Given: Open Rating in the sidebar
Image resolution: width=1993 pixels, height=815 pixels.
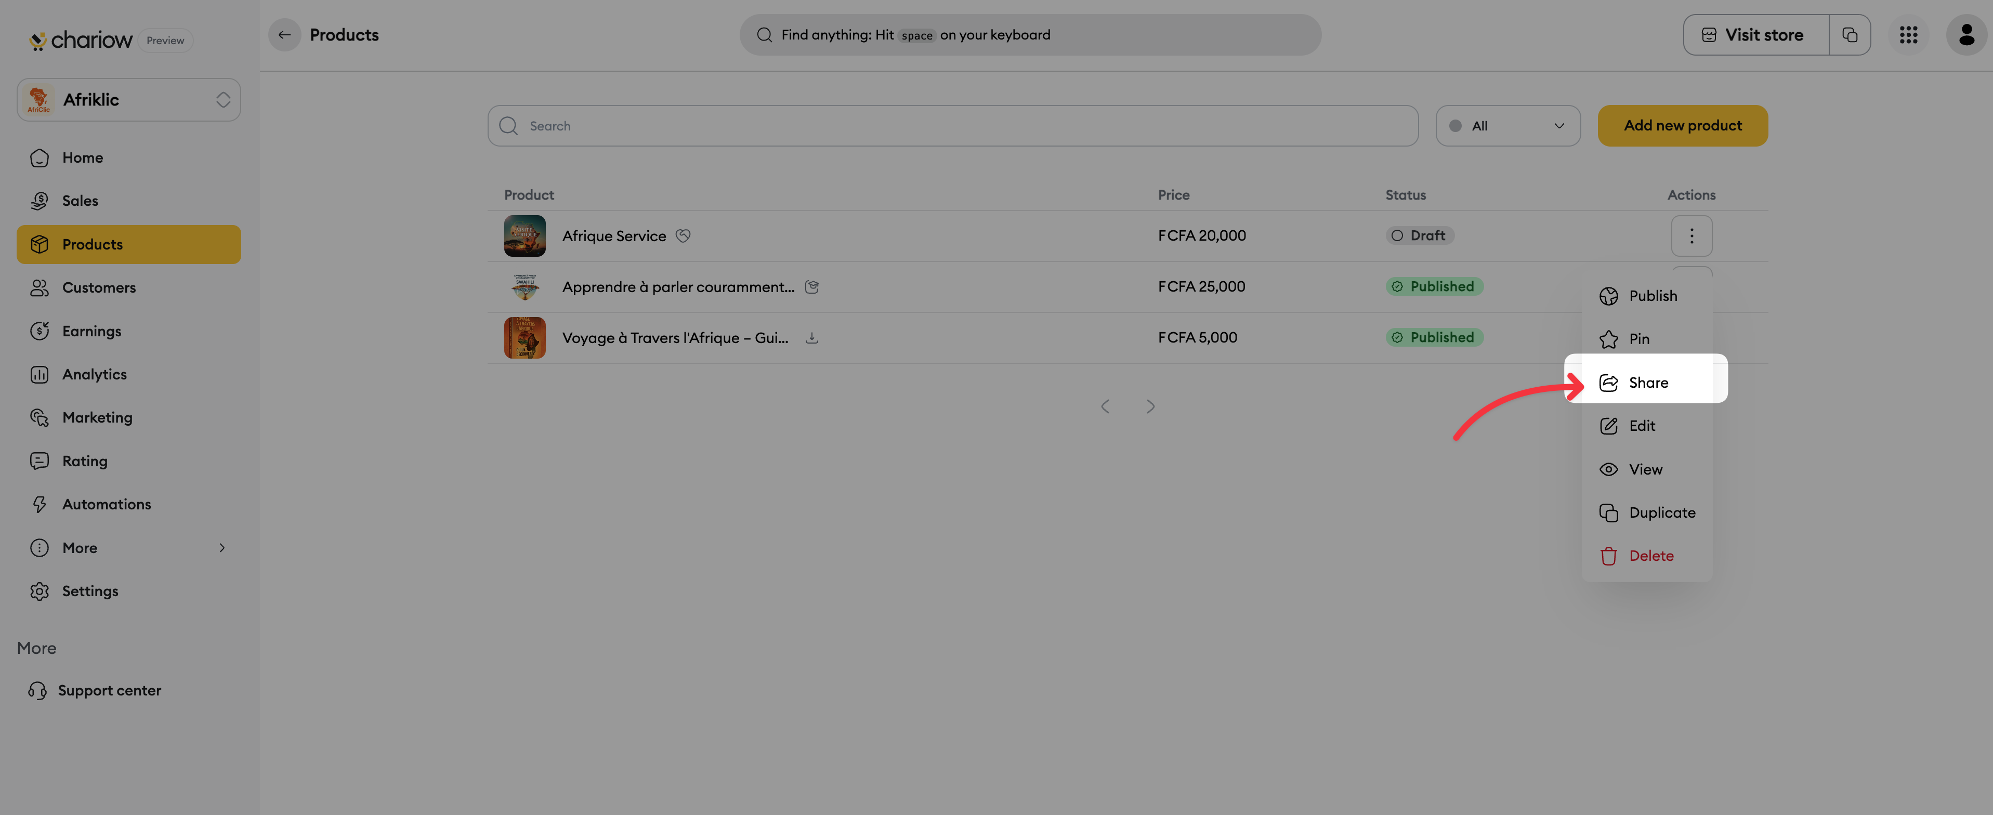Looking at the screenshot, I should [128, 461].
